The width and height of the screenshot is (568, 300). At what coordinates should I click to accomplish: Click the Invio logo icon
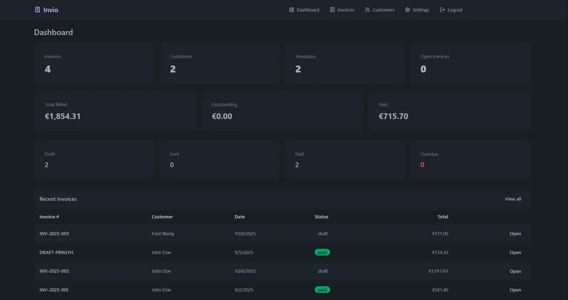37,9
